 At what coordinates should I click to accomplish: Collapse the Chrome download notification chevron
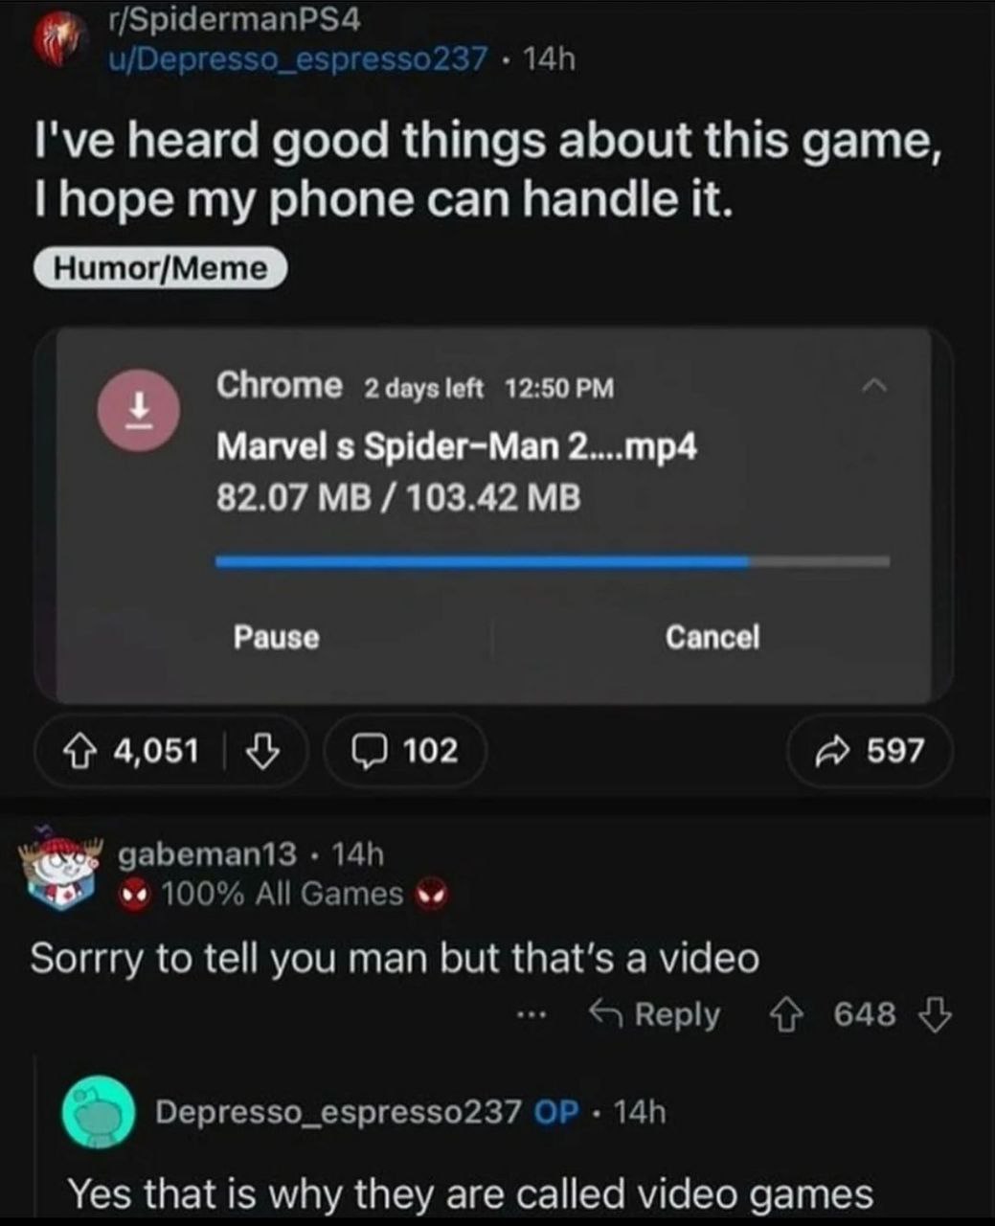874,385
